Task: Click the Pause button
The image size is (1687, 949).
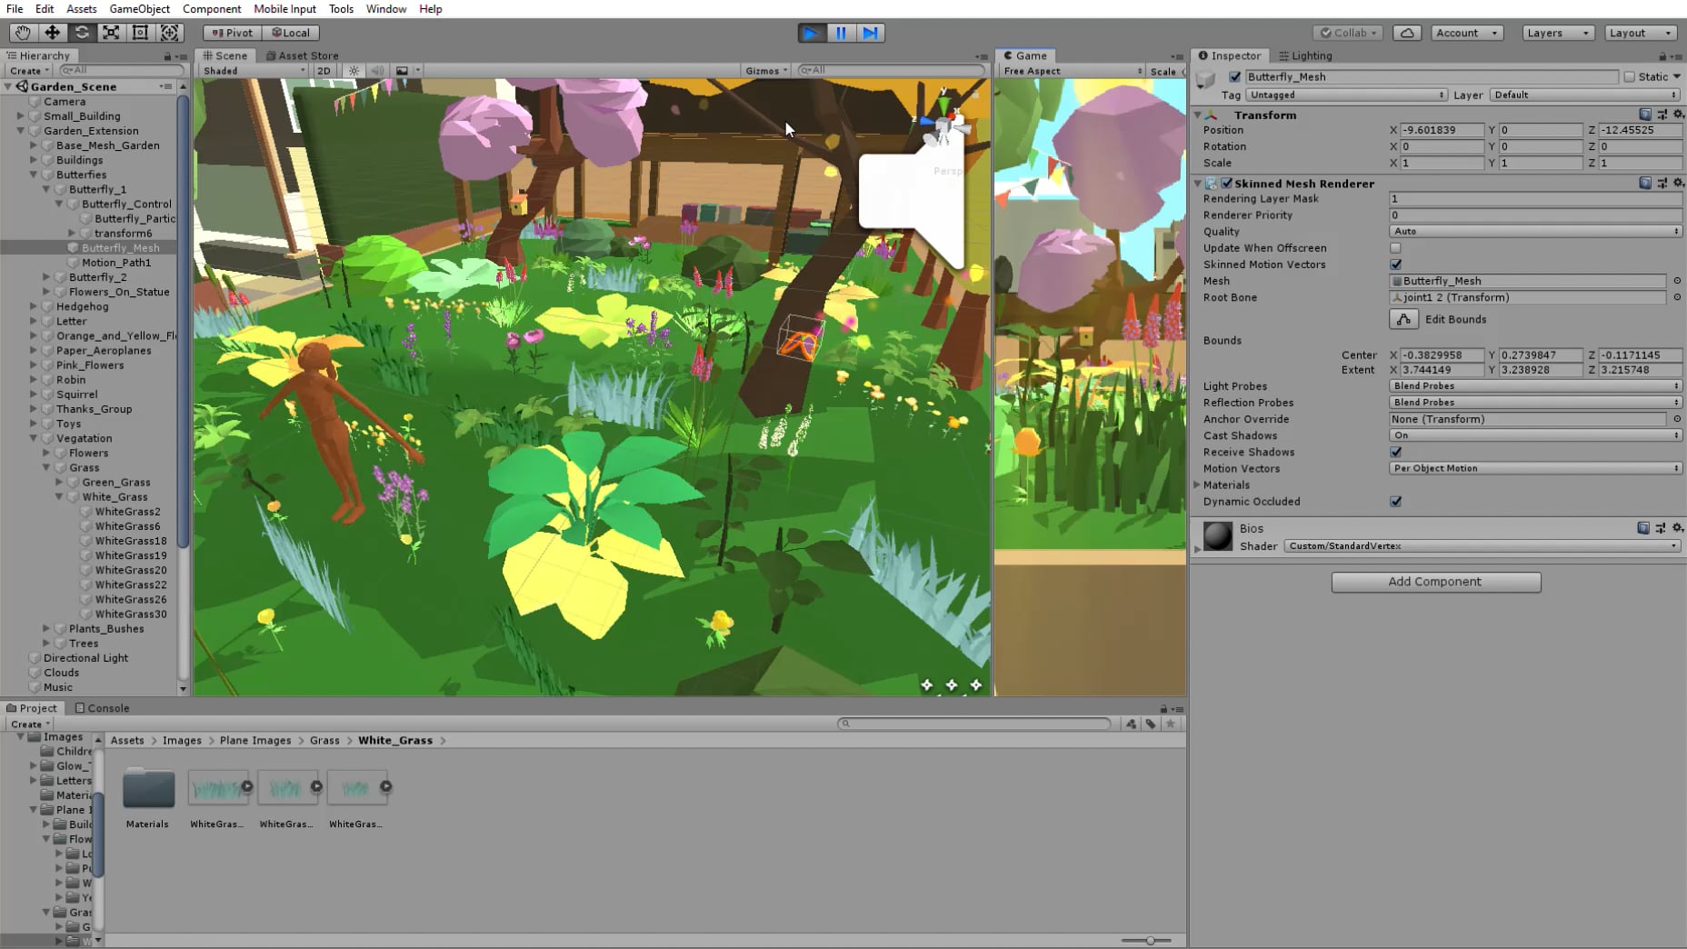Action: point(841,33)
